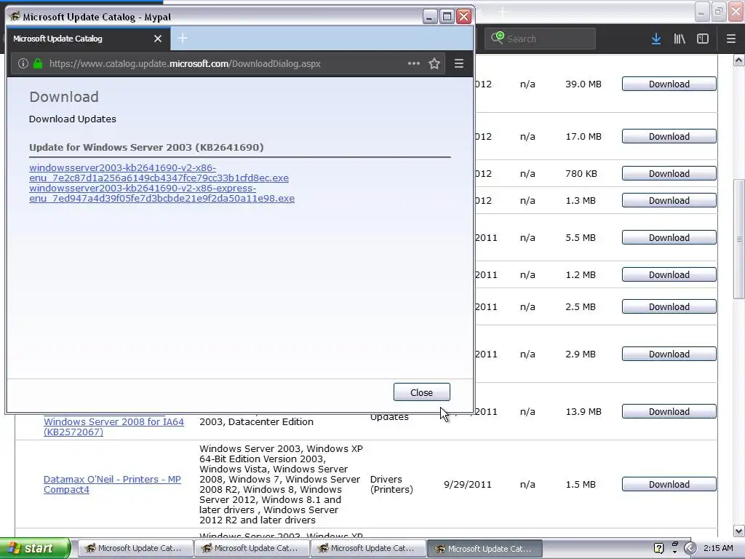Switch to third Microsoft Update Cat taskbar window
This screenshot has width=745, height=559.
(x=368, y=548)
